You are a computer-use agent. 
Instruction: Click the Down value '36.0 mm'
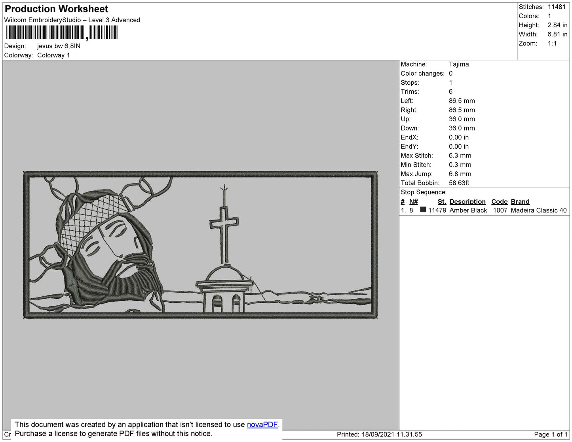pyautogui.click(x=462, y=128)
